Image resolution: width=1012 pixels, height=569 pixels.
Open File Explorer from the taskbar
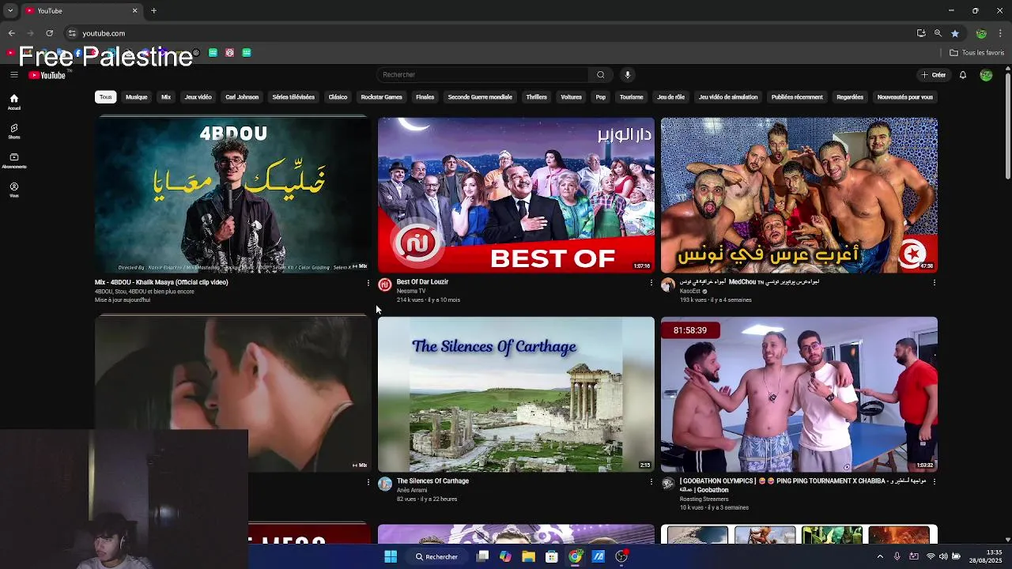point(528,556)
